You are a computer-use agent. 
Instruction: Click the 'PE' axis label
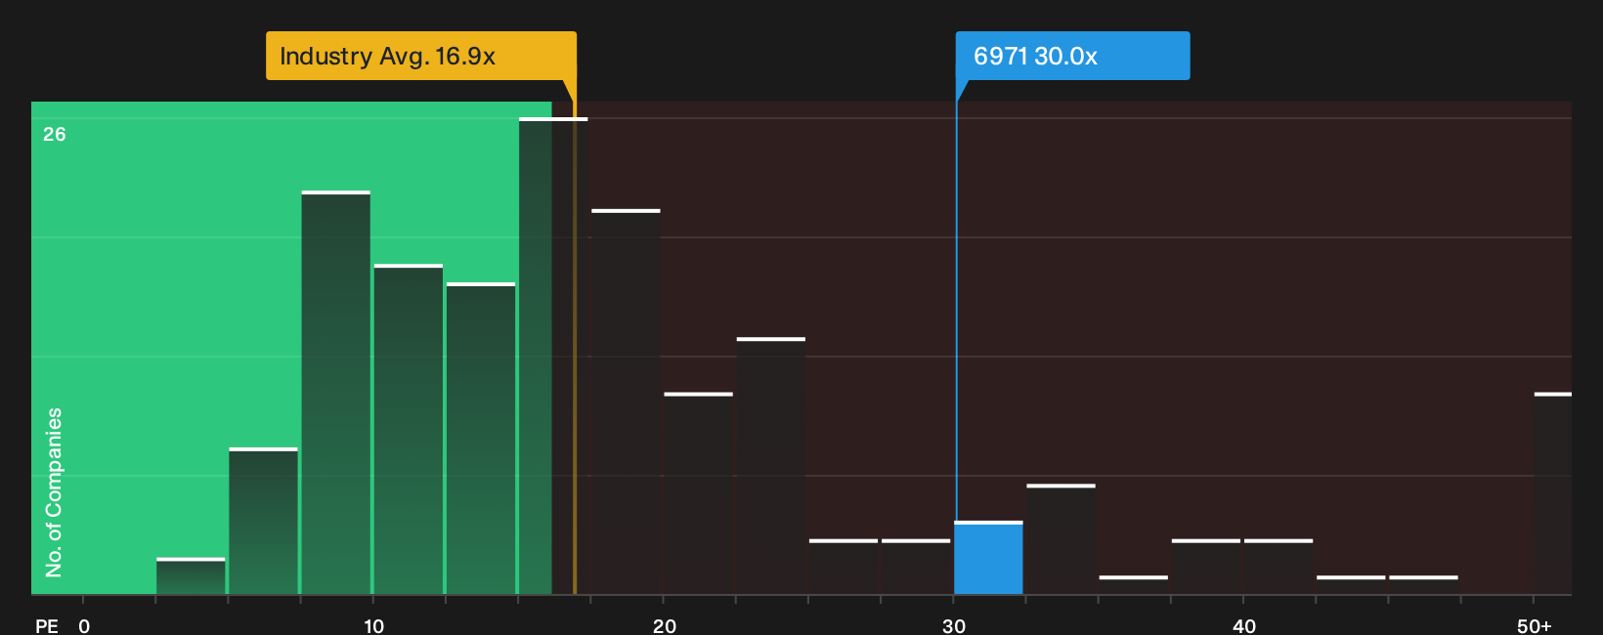47,626
